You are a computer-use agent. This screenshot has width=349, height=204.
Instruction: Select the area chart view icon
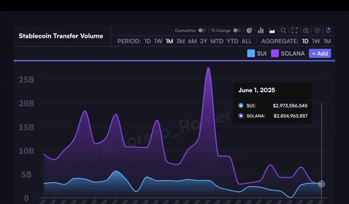272,30
